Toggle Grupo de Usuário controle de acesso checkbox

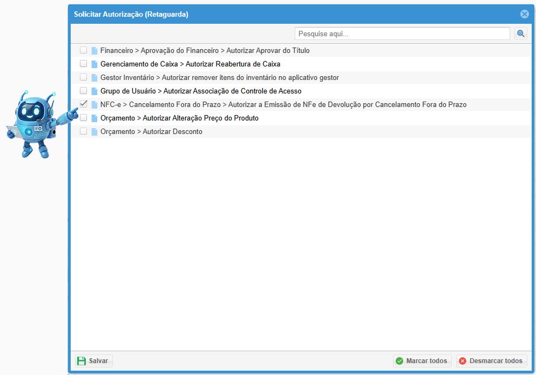84,91
